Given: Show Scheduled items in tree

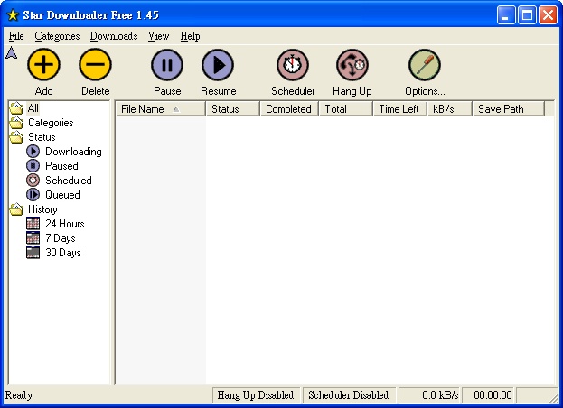Looking at the screenshot, I should (x=68, y=180).
